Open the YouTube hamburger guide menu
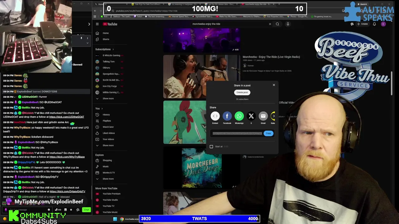 (97, 24)
